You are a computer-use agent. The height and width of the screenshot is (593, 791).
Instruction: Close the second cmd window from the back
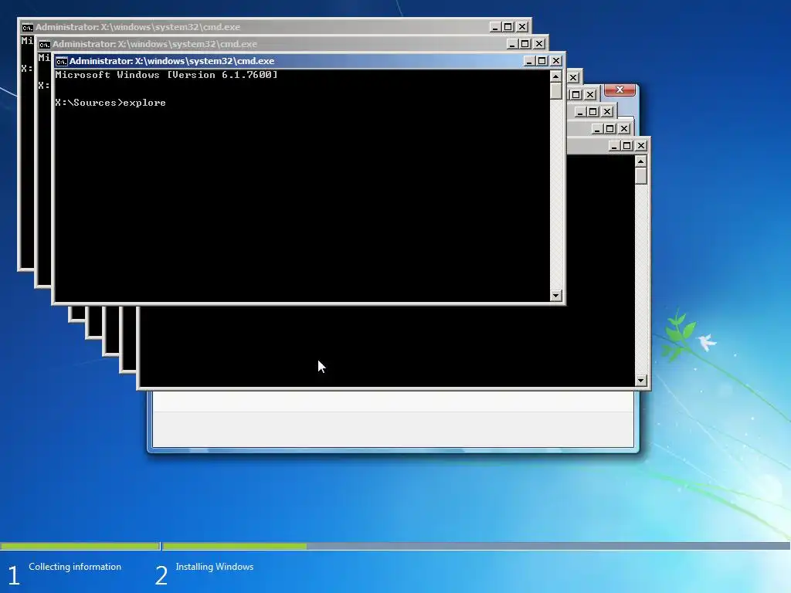[539, 44]
